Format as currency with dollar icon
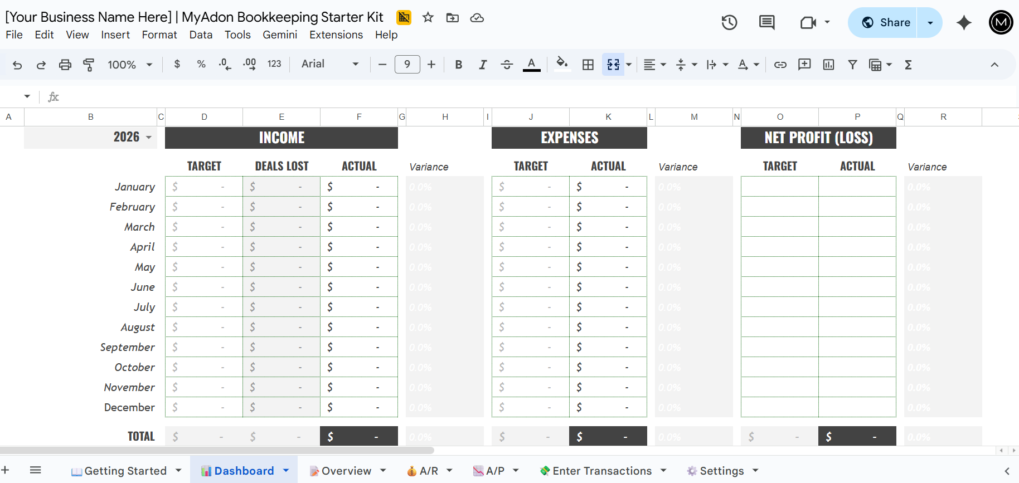This screenshot has height=483, width=1019. point(177,64)
